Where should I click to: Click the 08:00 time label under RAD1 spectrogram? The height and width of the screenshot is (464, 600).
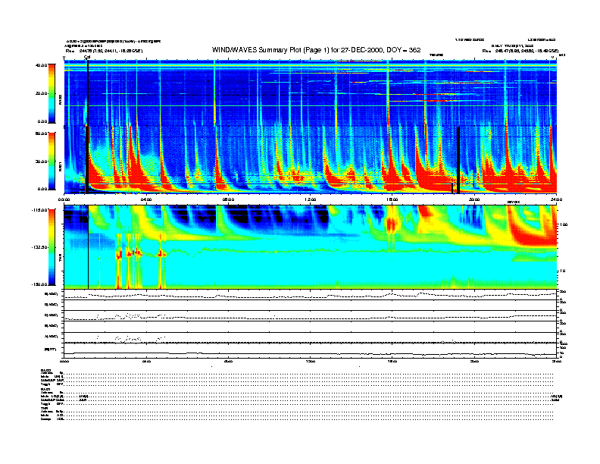228,199
